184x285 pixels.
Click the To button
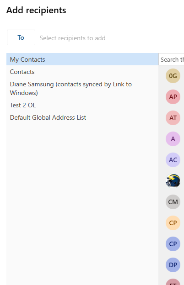pos(21,37)
